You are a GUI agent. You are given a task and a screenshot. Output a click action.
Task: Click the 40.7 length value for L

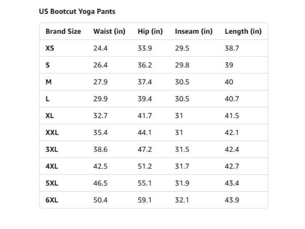[232, 99]
